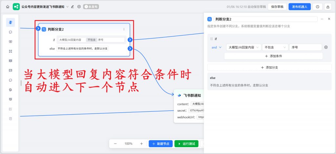336x154 pixels.
Task: Click the sidebar collapse handle
Action: click(x=21, y=83)
